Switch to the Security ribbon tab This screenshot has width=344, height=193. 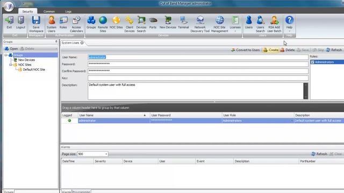(27, 11)
